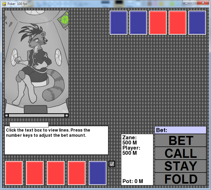
Task: Click the small white box above the dialogue
Action: [x=29, y=125]
